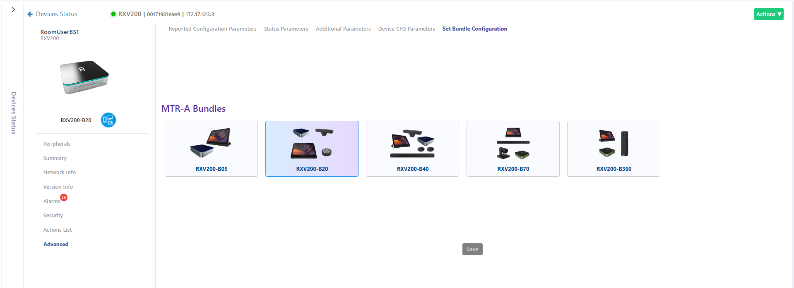Click the red Alarms count badge
This screenshot has height=288, width=794.
click(64, 197)
